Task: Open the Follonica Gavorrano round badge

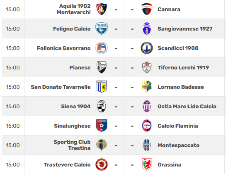Action: [102, 48]
